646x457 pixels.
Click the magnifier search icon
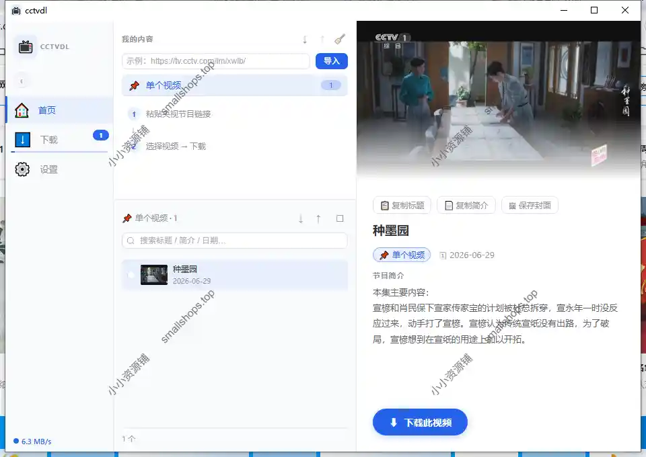point(131,241)
